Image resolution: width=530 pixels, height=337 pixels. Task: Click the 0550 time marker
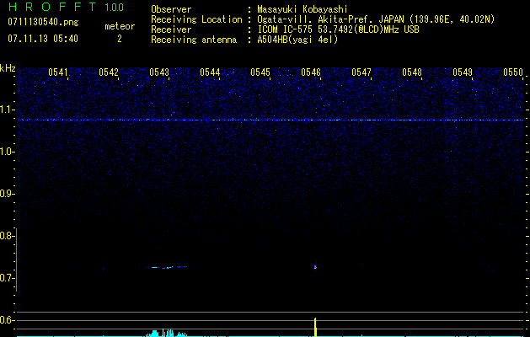pos(513,72)
